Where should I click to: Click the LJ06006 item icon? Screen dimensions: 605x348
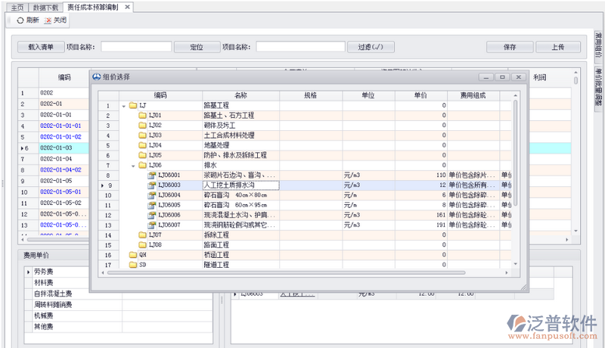click(152, 215)
